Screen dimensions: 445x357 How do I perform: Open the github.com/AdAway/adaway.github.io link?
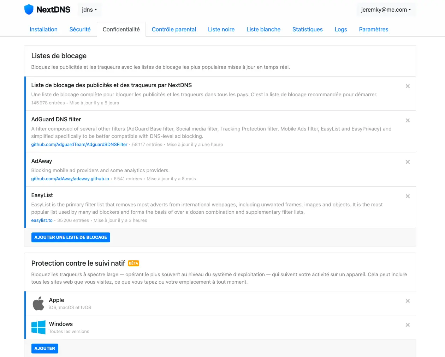tap(70, 179)
